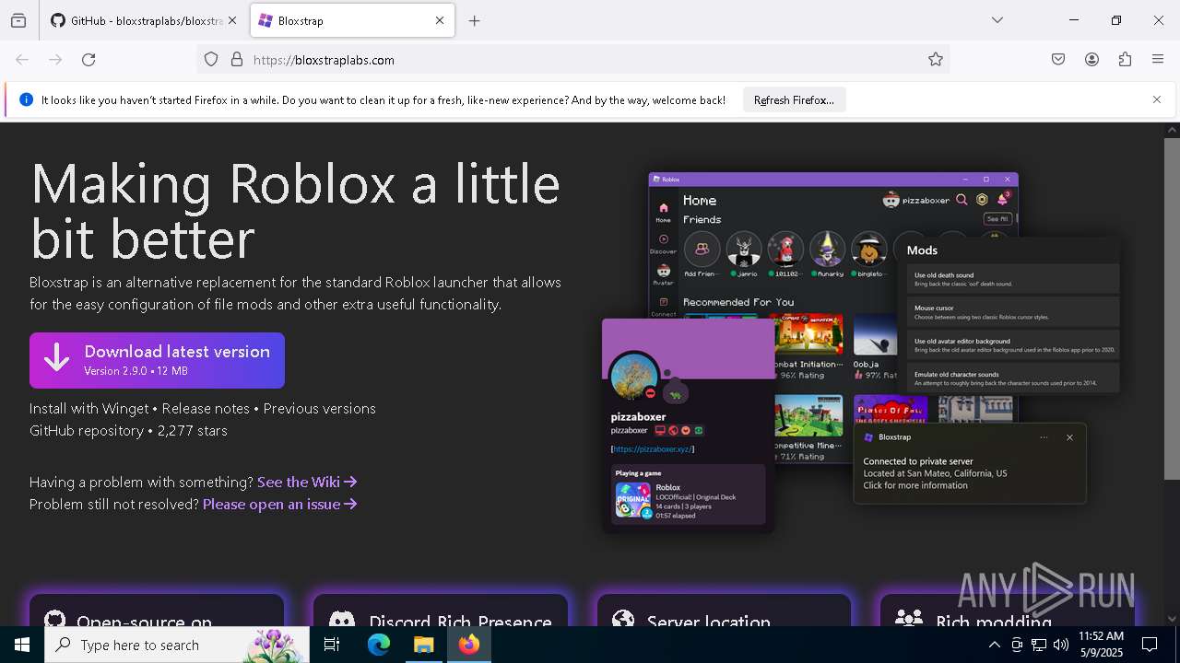Open the Firefox application menu
Viewport: 1180px width, 663px height.
click(1158, 60)
